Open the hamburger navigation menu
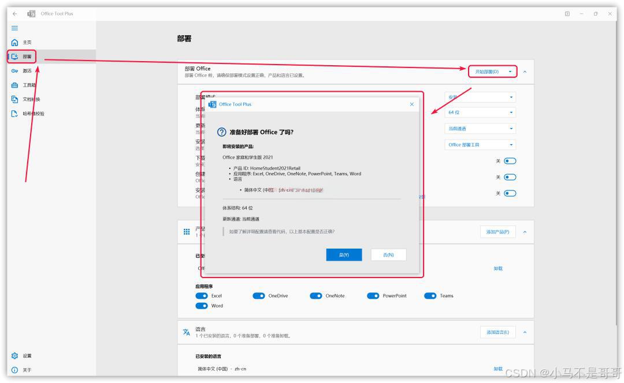Viewport: 624px width, 383px height. tap(14, 28)
